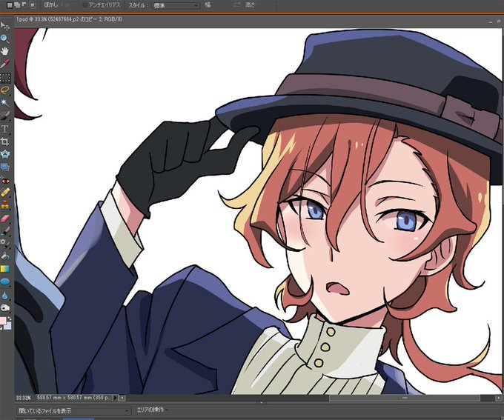Click the foreground color swatch
The width and height of the screenshot is (504, 420).
pyautogui.click(x=2, y=321)
